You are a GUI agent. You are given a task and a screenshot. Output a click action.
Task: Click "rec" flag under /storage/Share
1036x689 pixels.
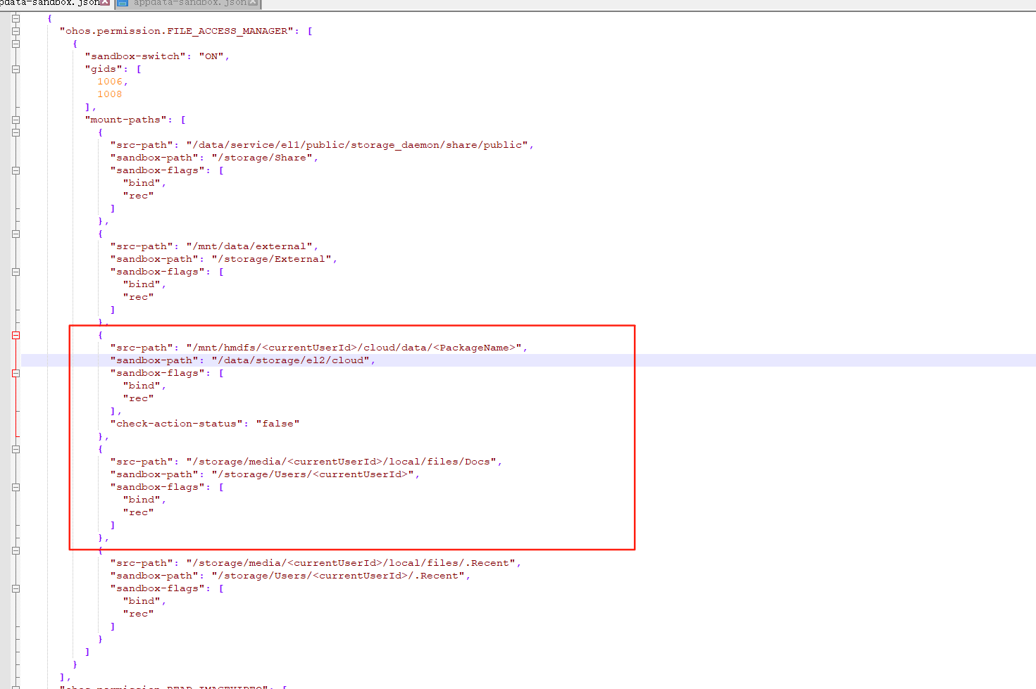tap(138, 196)
